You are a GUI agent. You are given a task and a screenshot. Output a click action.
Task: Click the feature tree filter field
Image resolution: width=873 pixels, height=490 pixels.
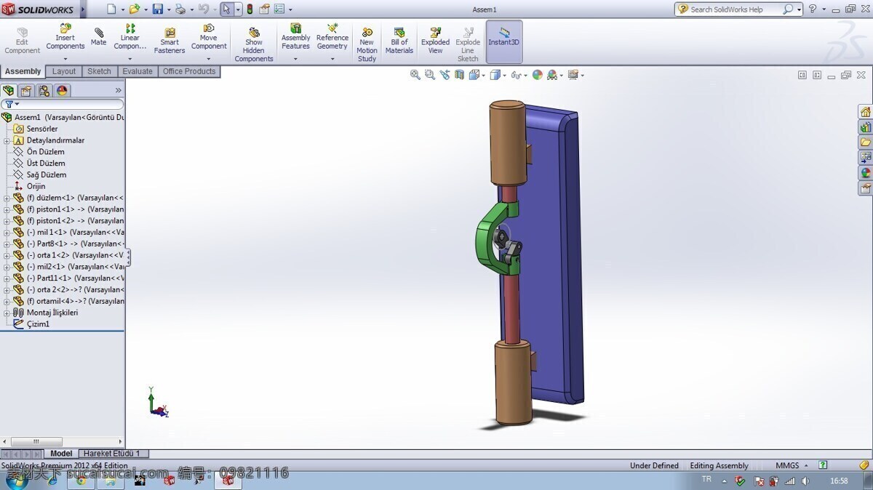[x=63, y=105]
